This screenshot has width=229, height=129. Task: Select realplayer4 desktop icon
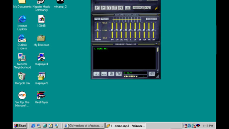pyautogui.click(x=42, y=59)
